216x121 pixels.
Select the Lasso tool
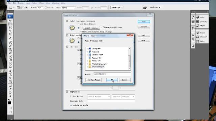click(x=10, y=28)
